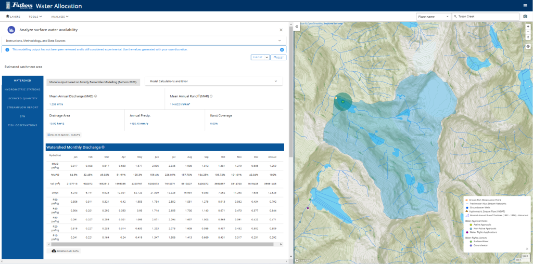Click the Mean Annual Discharge info icon
533x264 pixels.
pos(96,96)
